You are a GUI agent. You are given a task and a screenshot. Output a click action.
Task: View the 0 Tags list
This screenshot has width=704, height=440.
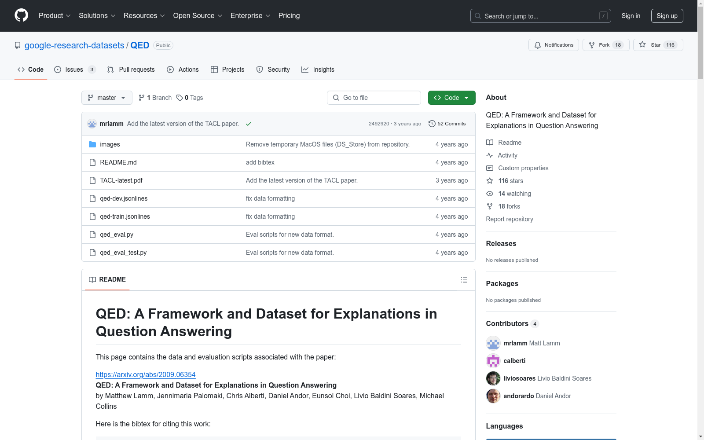tap(190, 98)
